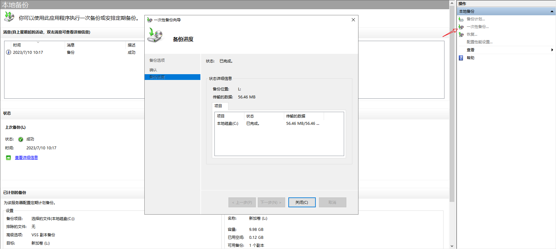Image resolution: width=556 pixels, height=249 pixels.
Task: Click the 状态 column header in wizard table
Action: pos(264,116)
